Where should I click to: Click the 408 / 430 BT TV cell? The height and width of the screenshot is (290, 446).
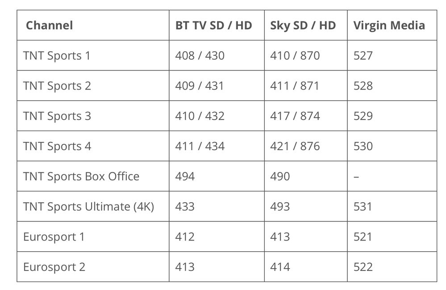[200, 56]
